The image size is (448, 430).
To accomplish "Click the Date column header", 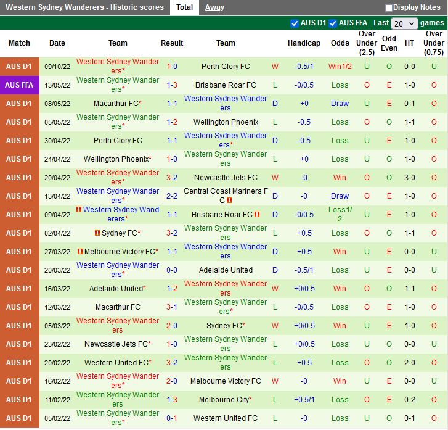I will click(57, 43).
